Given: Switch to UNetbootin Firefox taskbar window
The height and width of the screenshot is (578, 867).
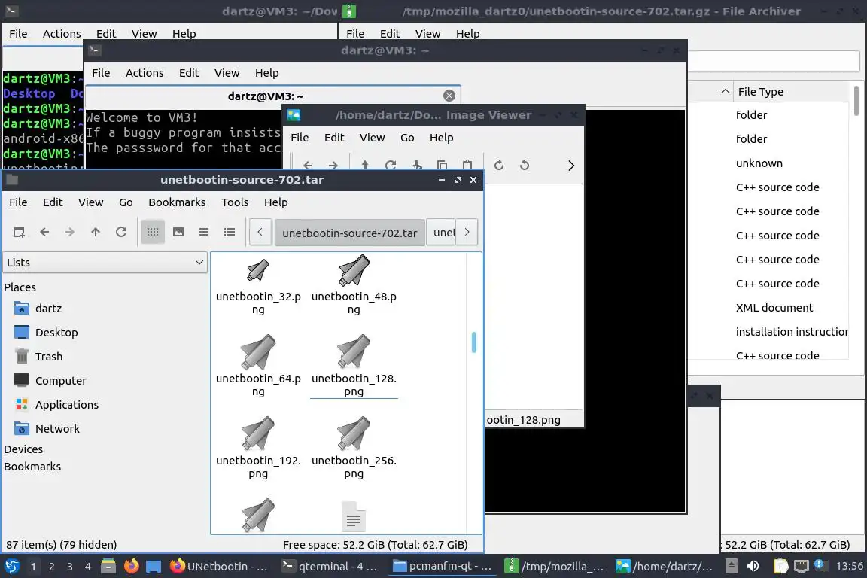Looking at the screenshot, I should [x=220, y=567].
